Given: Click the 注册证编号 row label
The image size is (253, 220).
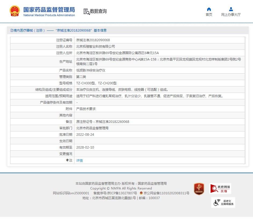Looking at the screenshot, I should pyautogui.click(x=64, y=40).
